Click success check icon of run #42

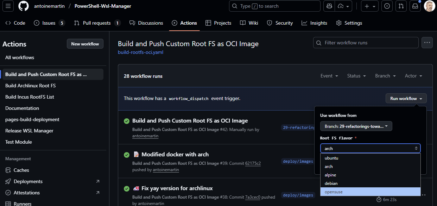click(x=127, y=121)
